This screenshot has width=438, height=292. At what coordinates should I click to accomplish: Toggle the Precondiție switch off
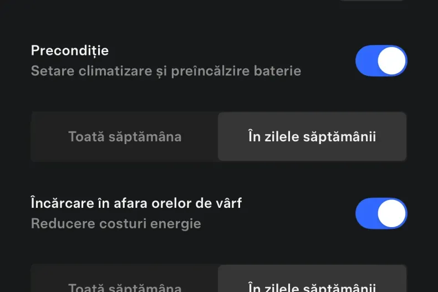click(381, 61)
